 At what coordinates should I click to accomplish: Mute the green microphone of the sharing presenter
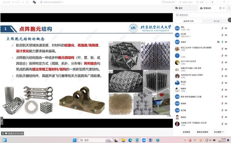click(222, 42)
